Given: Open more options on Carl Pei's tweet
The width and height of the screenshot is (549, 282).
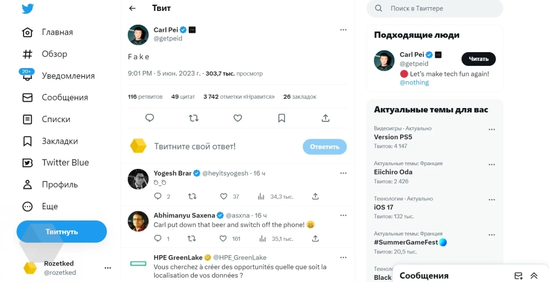Looking at the screenshot, I should point(343,30).
